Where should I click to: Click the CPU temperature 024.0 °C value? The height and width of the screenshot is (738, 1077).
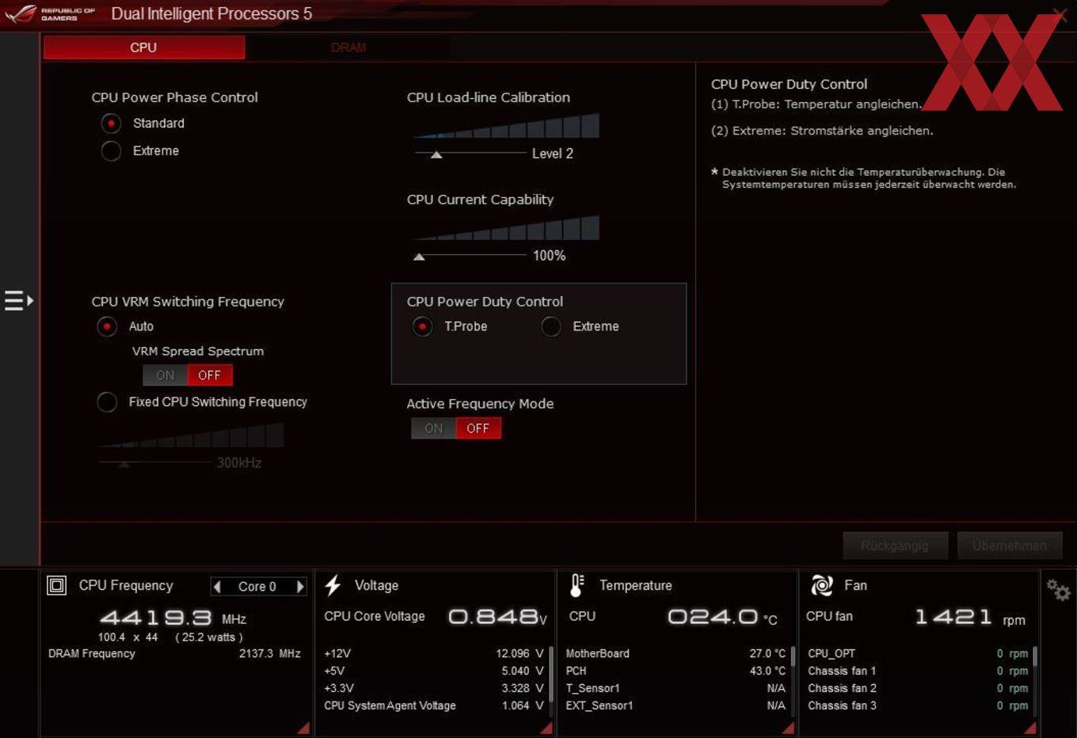click(x=721, y=616)
